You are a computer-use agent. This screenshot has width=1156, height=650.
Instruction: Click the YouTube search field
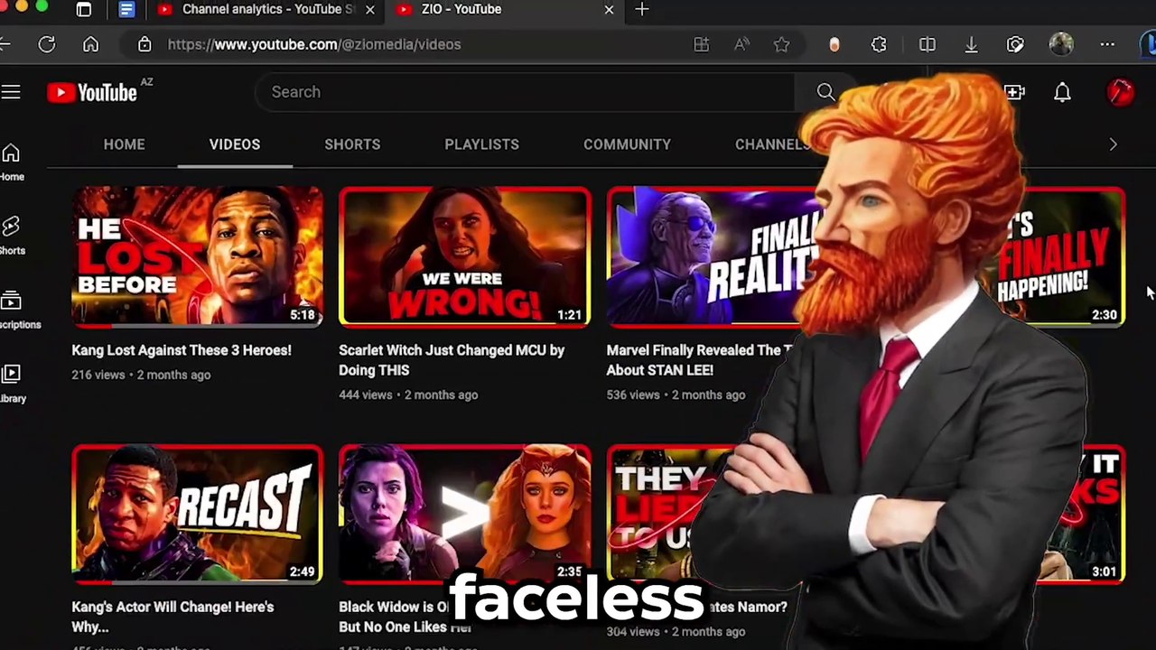pos(524,92)
